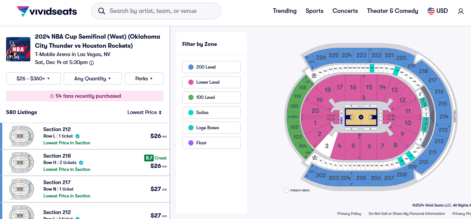This screenshot has height=219, width=471.
Task: Go to Theater & Comedy menu
Action: 392,11
